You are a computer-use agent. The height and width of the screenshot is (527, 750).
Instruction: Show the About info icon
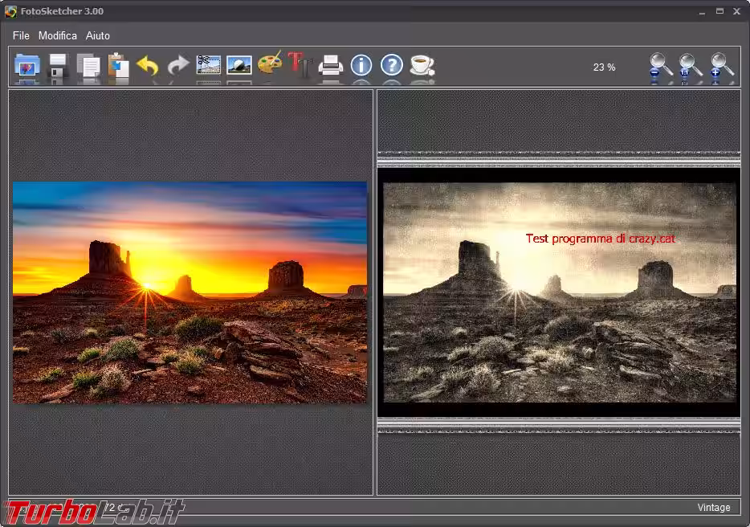(361, 65)
